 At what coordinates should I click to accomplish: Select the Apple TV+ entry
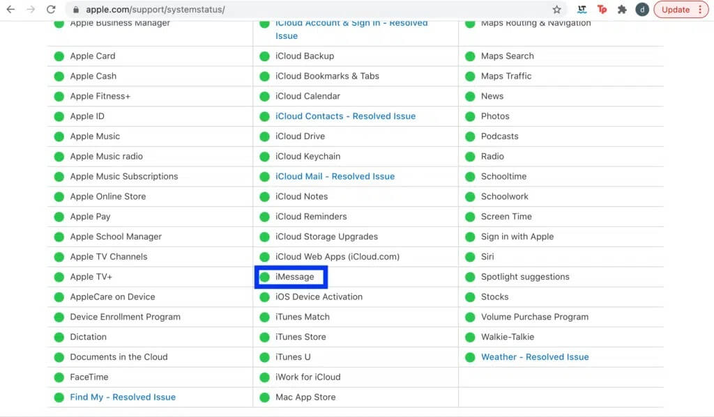tap(91, 276)
